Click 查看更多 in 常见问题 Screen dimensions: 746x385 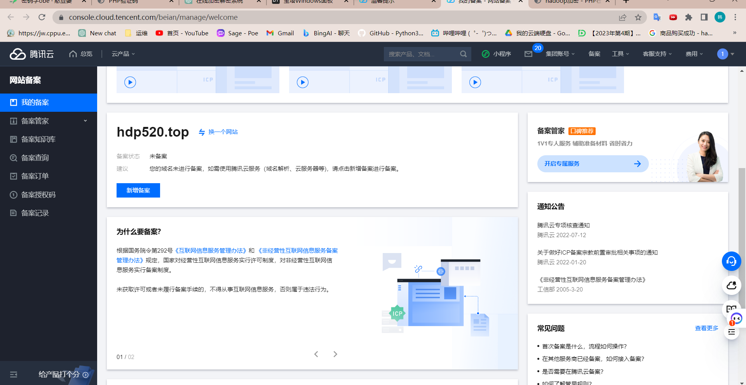point(706,328)
